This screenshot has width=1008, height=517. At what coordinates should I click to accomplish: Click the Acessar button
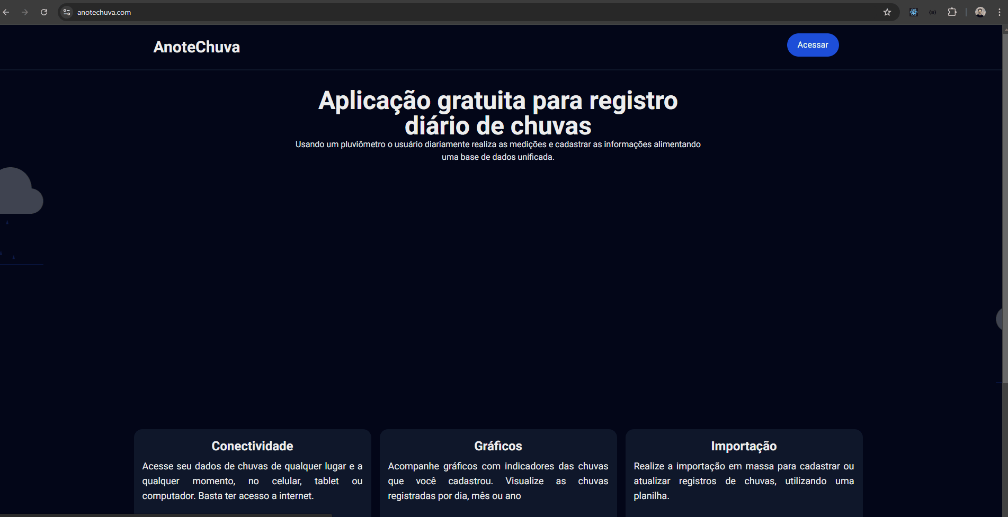(813, 45)
